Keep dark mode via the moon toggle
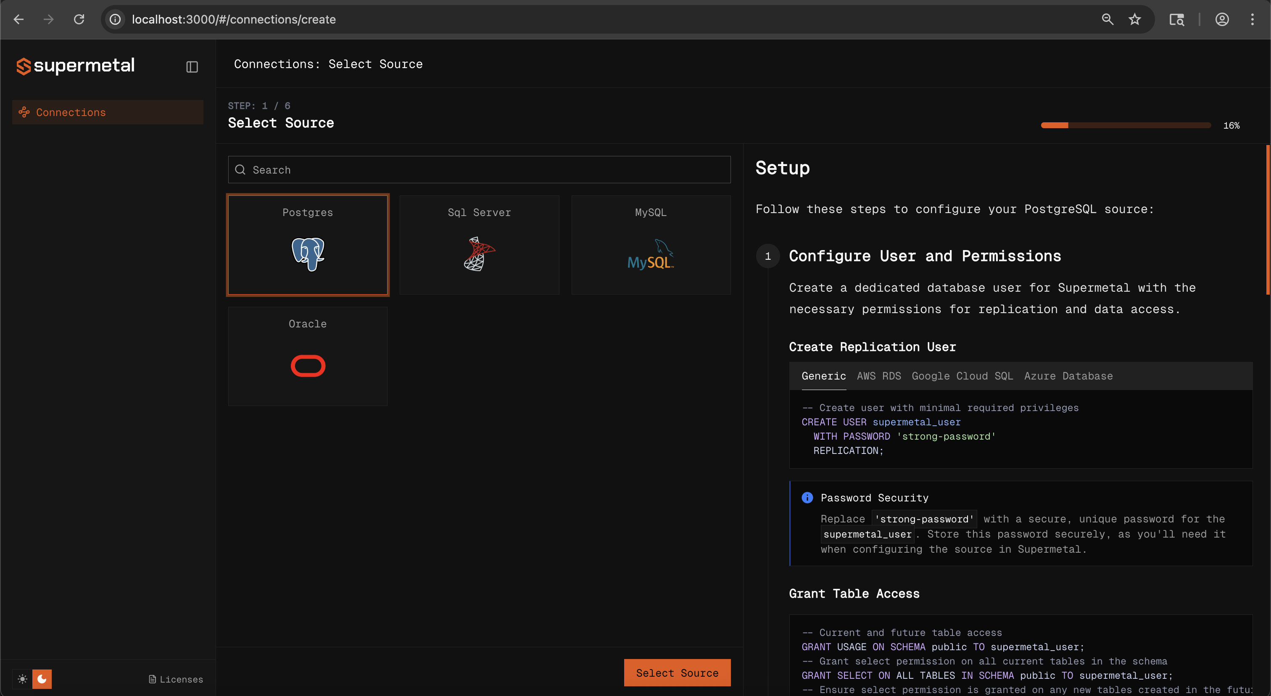The height and width of the screenshot is (696, 1271). point(42,679)
